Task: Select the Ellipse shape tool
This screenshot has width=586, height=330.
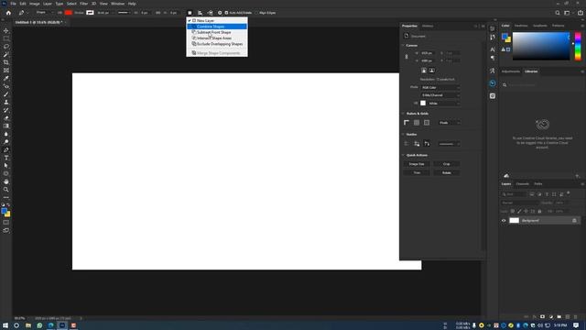Action: [x=6, y=173]
